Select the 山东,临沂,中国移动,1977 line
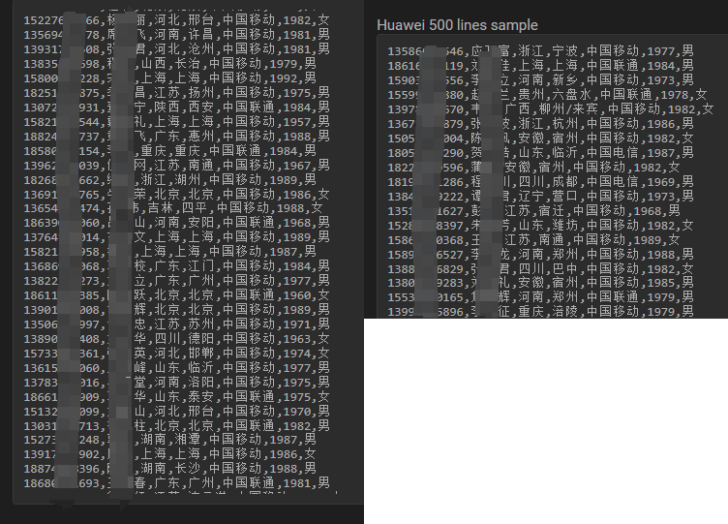The image size is (728, 524). point(176,367)
